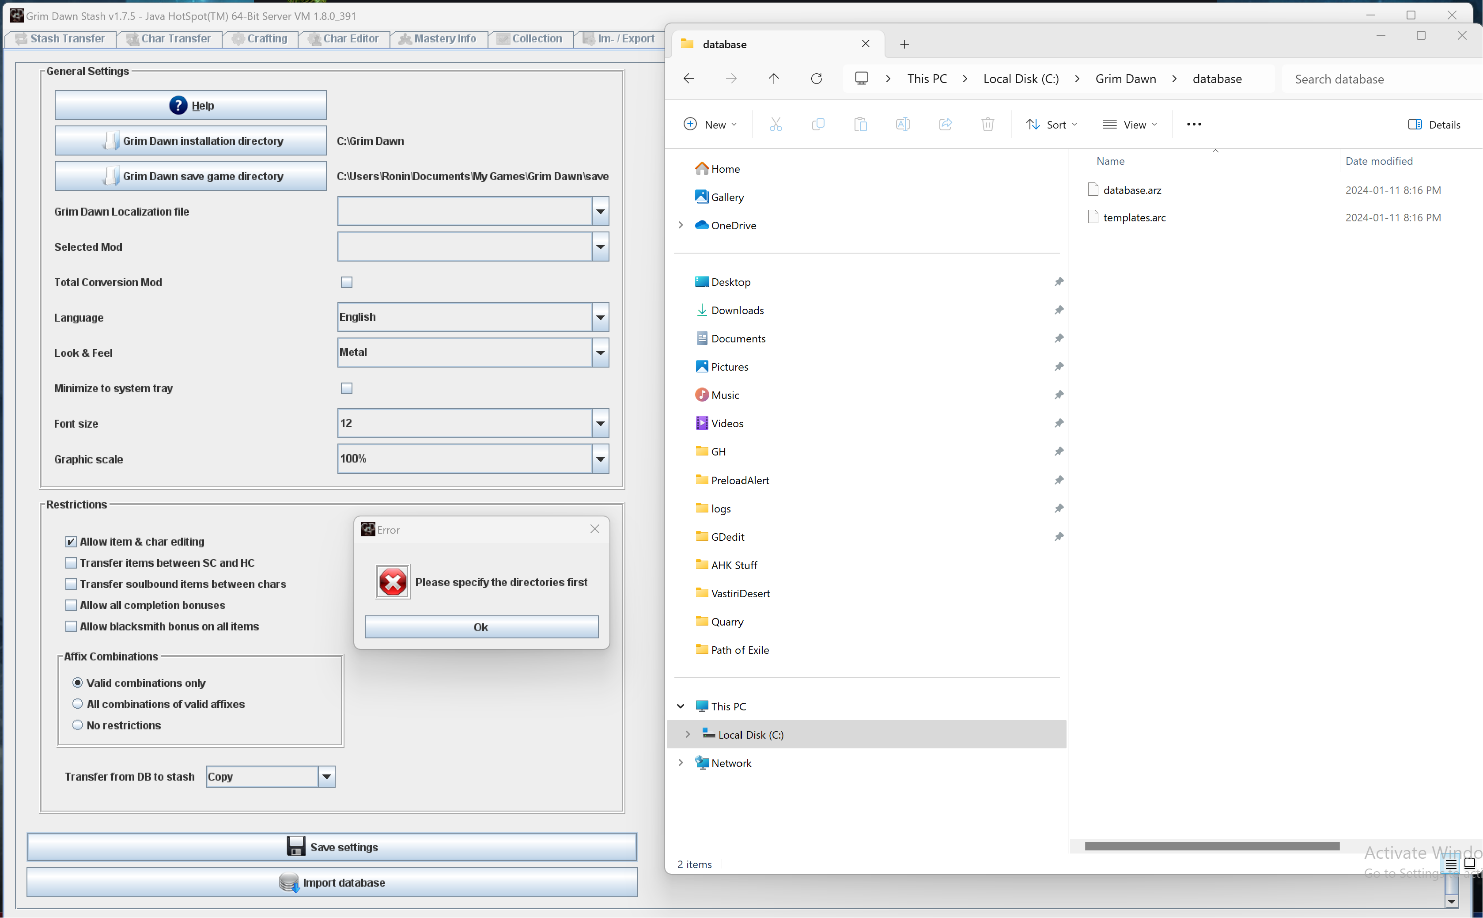Expand the Font size combo box

[600, 423]
